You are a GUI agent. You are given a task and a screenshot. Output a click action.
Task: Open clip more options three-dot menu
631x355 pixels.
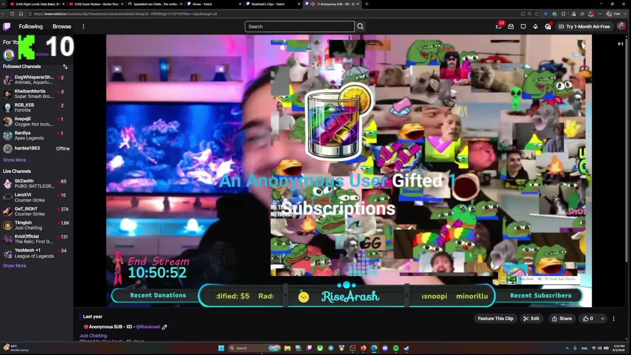[613, 319]
